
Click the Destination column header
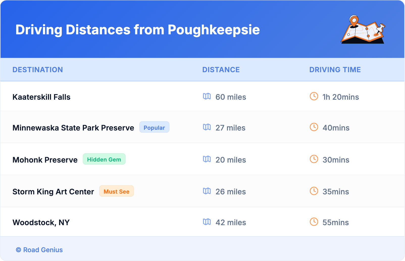[x=38, y=70]
